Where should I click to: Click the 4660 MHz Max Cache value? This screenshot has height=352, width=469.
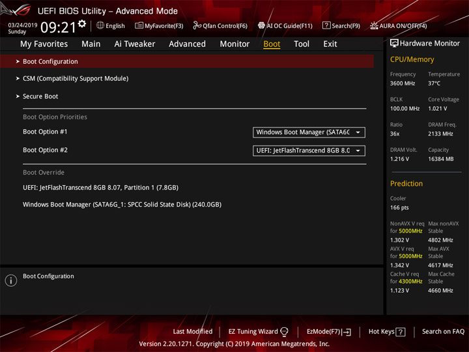(440, 291)
